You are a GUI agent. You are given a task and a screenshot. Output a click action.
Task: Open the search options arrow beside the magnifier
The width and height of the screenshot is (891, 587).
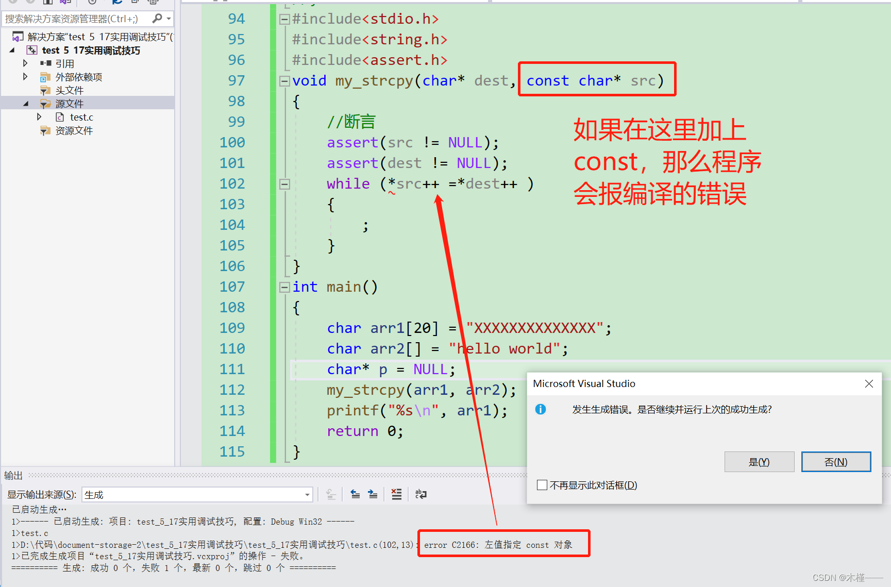click(x=169, y=19)
